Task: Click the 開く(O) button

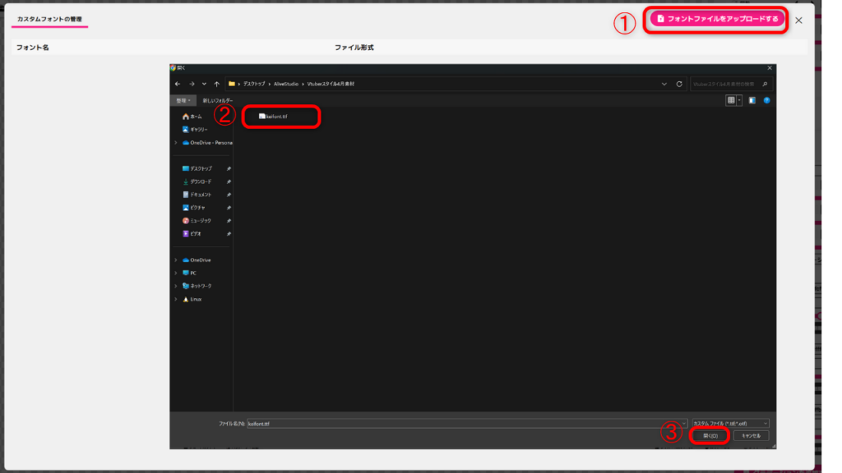Action: point(710,436)
